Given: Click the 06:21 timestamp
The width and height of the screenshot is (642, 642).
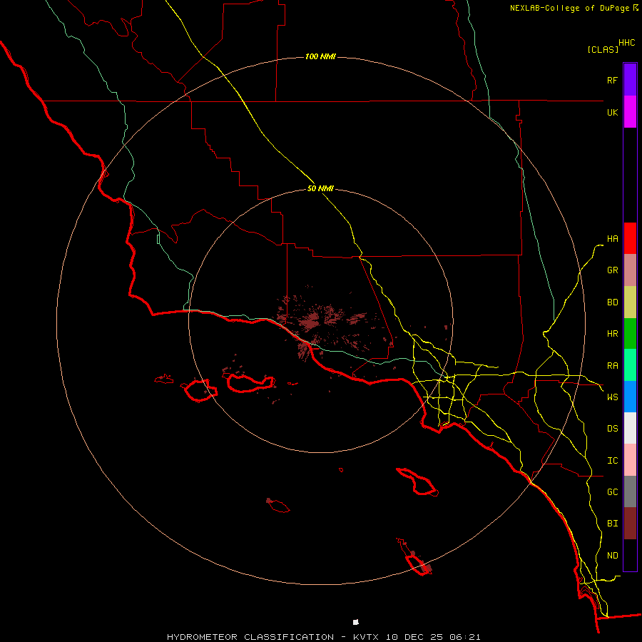Looking at the screenshot, I should coord(467,637).
